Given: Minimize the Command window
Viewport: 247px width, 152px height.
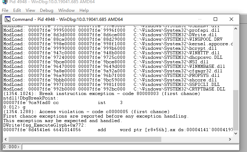Looking at the screenshot, I should pos(200,19).
